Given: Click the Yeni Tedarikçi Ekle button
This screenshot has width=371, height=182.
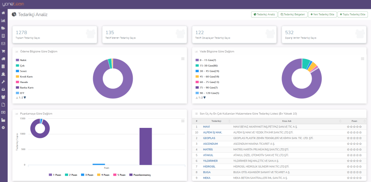Looking at the screenshot, I should (322, 14).
